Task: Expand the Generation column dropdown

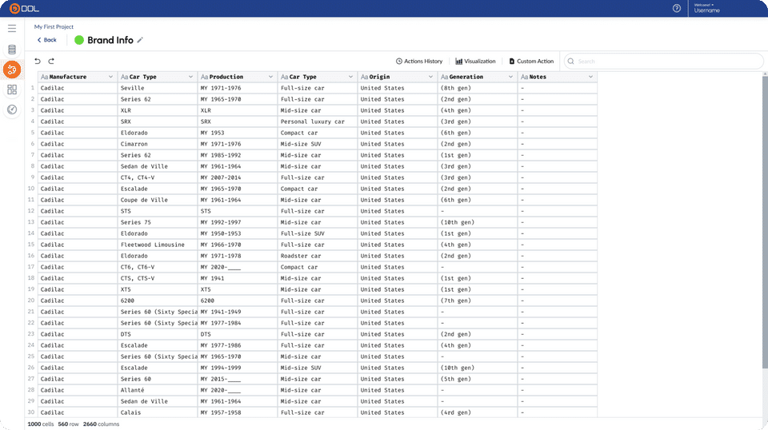Action: pyautogui.click(x=510, y=77)
